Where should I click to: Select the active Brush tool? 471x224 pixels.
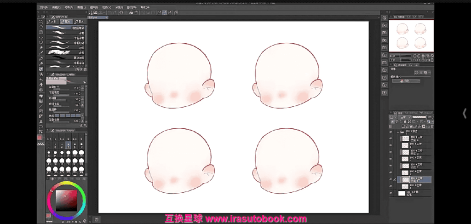click(41, 69)
